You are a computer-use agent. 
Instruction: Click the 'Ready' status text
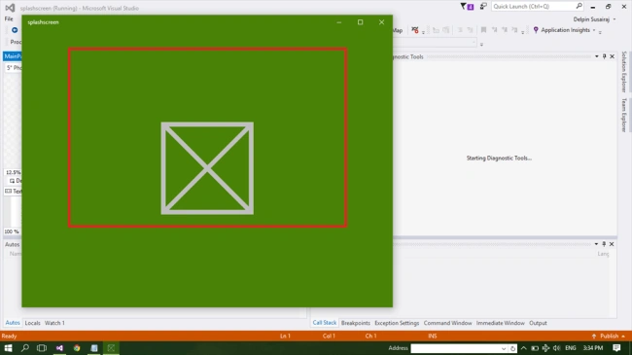9,337
